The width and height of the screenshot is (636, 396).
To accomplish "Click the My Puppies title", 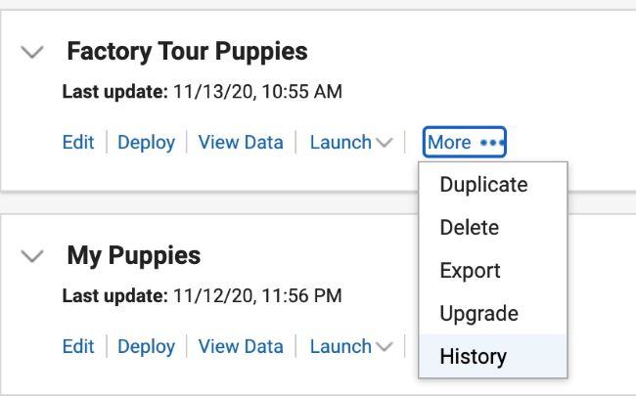I will (x=134, y=256).
